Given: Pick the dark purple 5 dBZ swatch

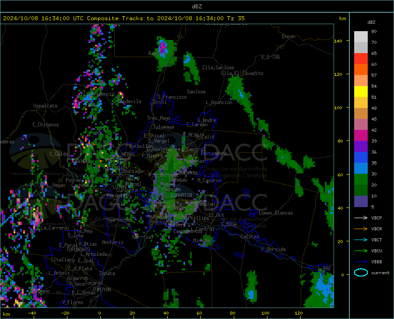Looking at the screenshot, I should tap(361, 201).
